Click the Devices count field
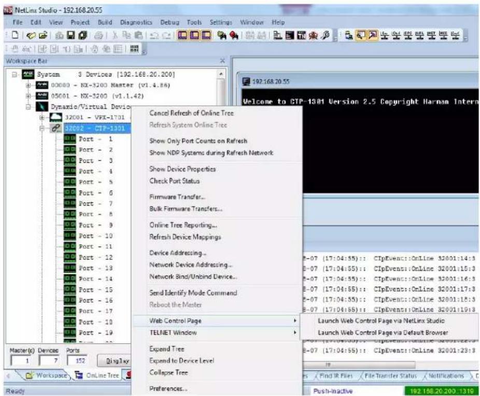The image size is (480, 396). 49,361
